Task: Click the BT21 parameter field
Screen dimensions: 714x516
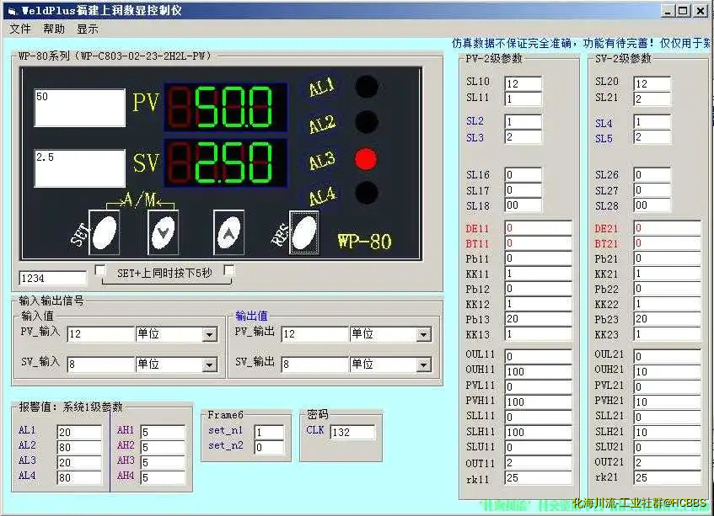Action: coord(667,242)
